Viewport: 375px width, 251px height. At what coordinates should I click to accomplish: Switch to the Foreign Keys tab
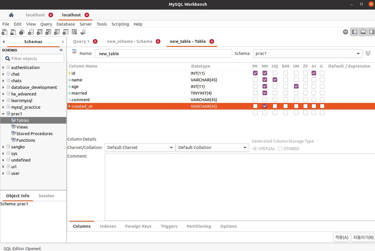click(x=138, y=226)
